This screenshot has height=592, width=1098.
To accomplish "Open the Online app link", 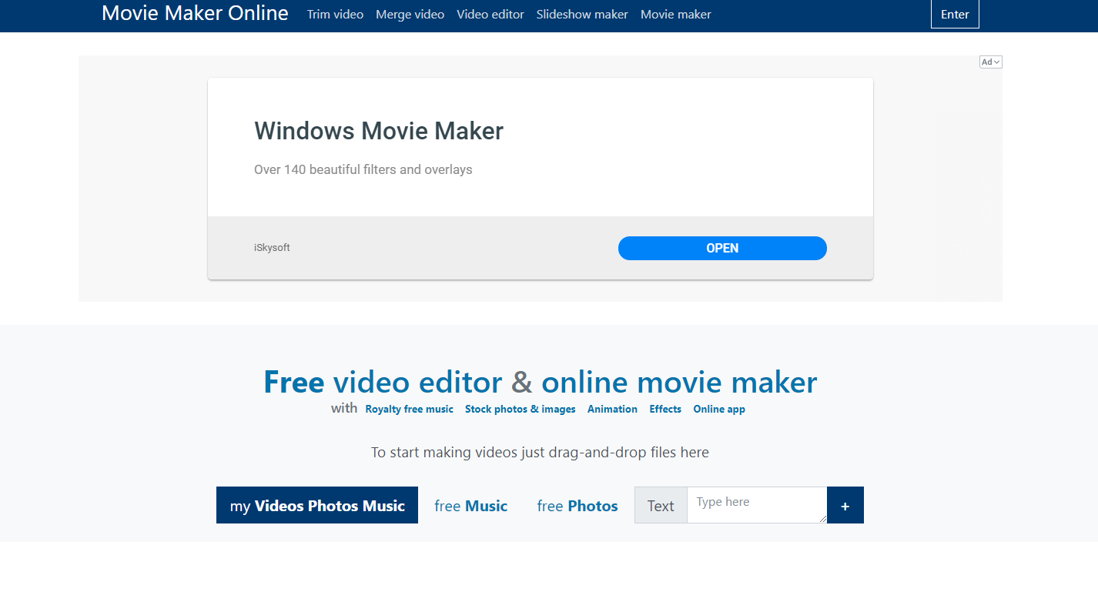I will (x=719, y=409).
